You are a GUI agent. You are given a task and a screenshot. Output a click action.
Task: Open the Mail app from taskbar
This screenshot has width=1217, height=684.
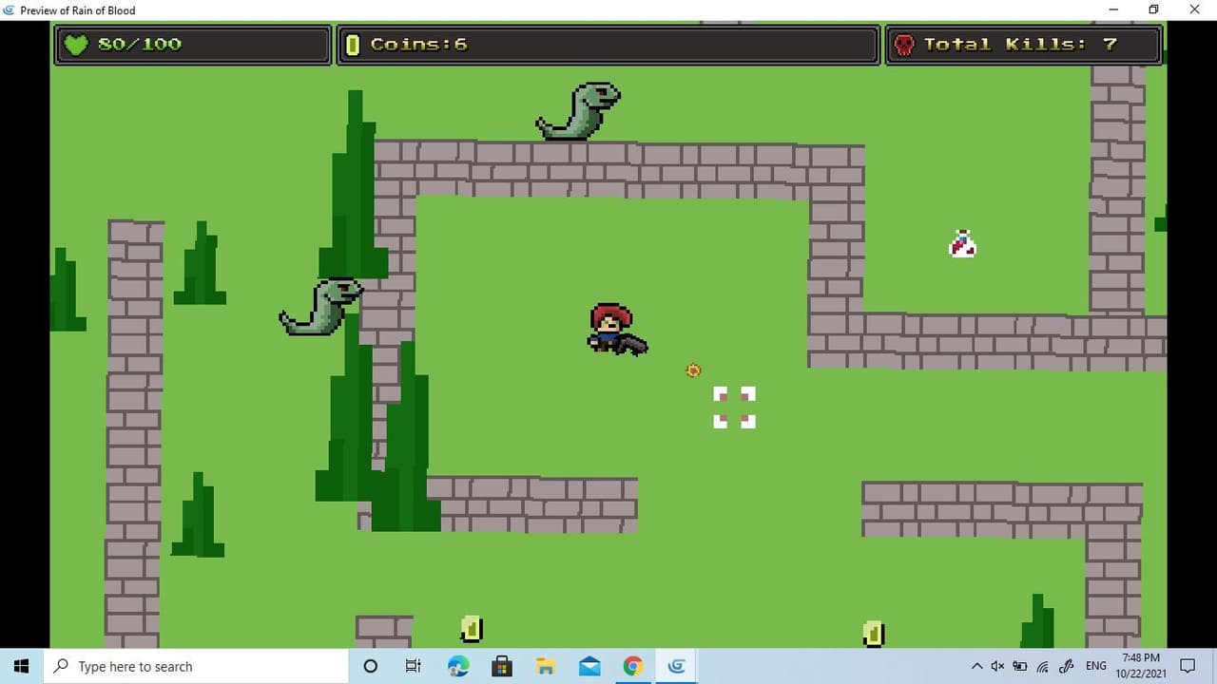589,666
